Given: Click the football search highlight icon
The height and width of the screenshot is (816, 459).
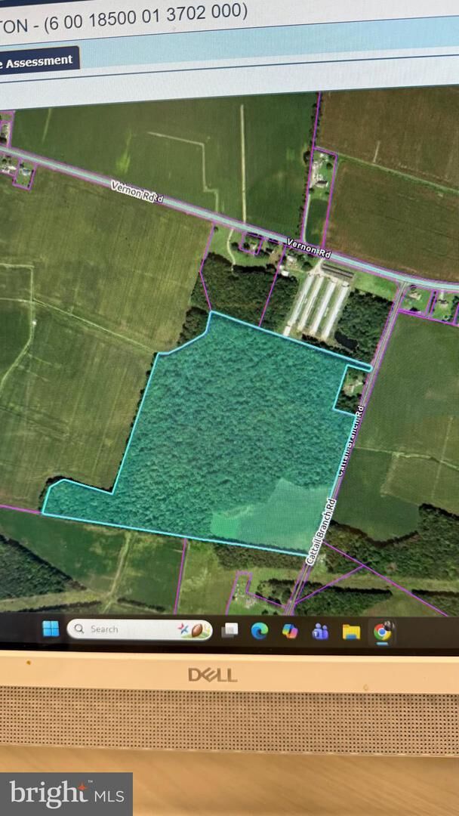Looking at the screenshot, I should pos(194,630).
